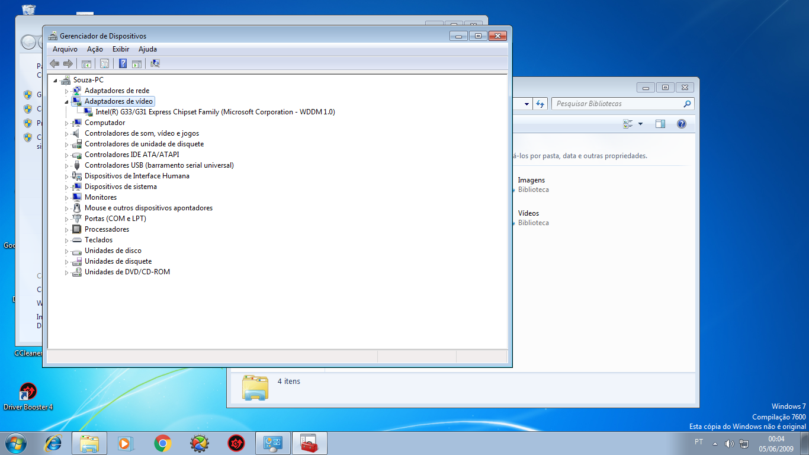This screenshot has height=455, width=809.
Task: Click the colorful gear icon in the taskbar
Action: pos(199,443)
